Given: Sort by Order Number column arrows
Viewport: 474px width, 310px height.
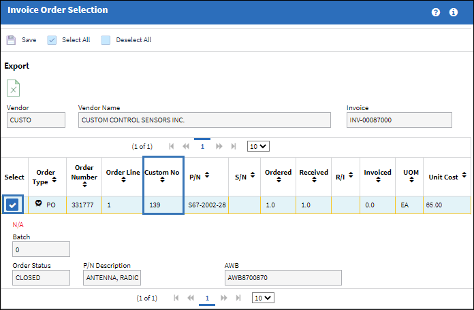Looking at the screenshot, I should 84,184.
